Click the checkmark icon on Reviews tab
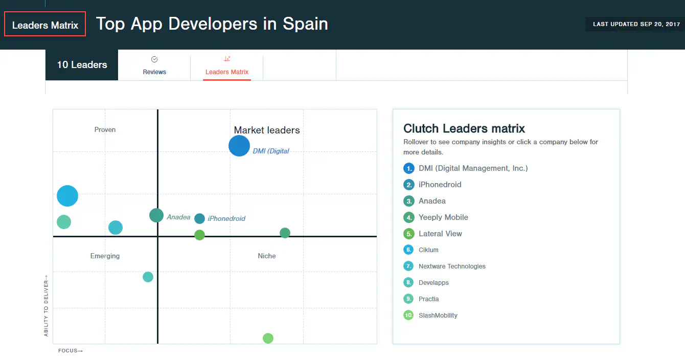Screen dimensions: 685x358 (x=154, y=59)
